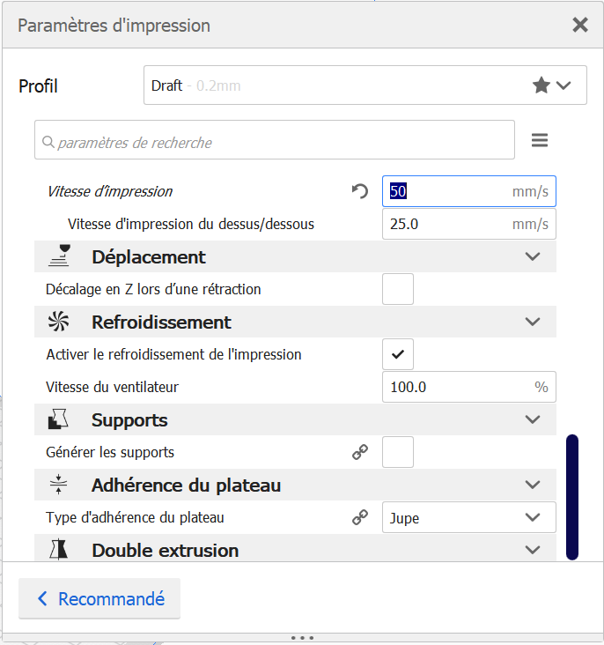The width and height of the screenshot is (604, 645).
Task: Open the Draft profile dropdown
Action: pos(365,85)
